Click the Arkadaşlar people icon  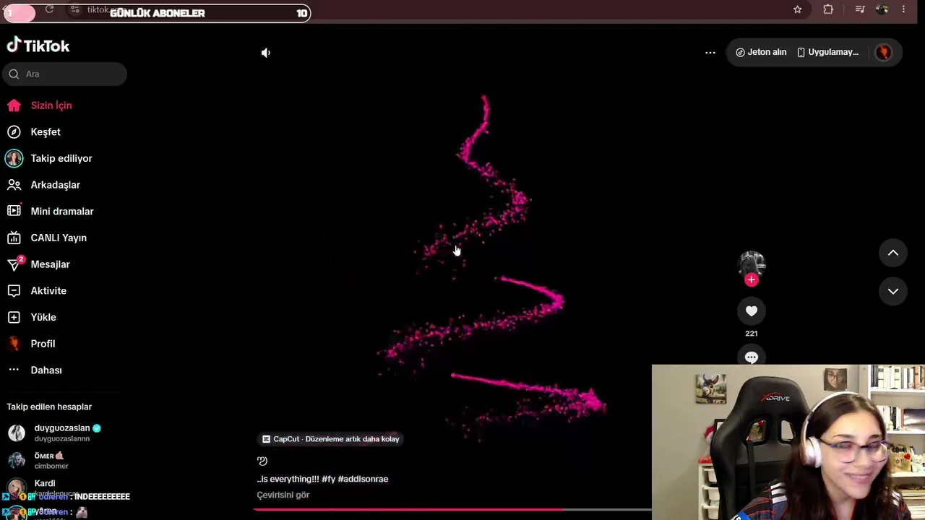[x=14, y=185]
